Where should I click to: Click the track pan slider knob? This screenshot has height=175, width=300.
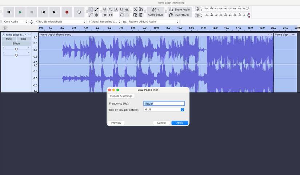pos(16,55)
